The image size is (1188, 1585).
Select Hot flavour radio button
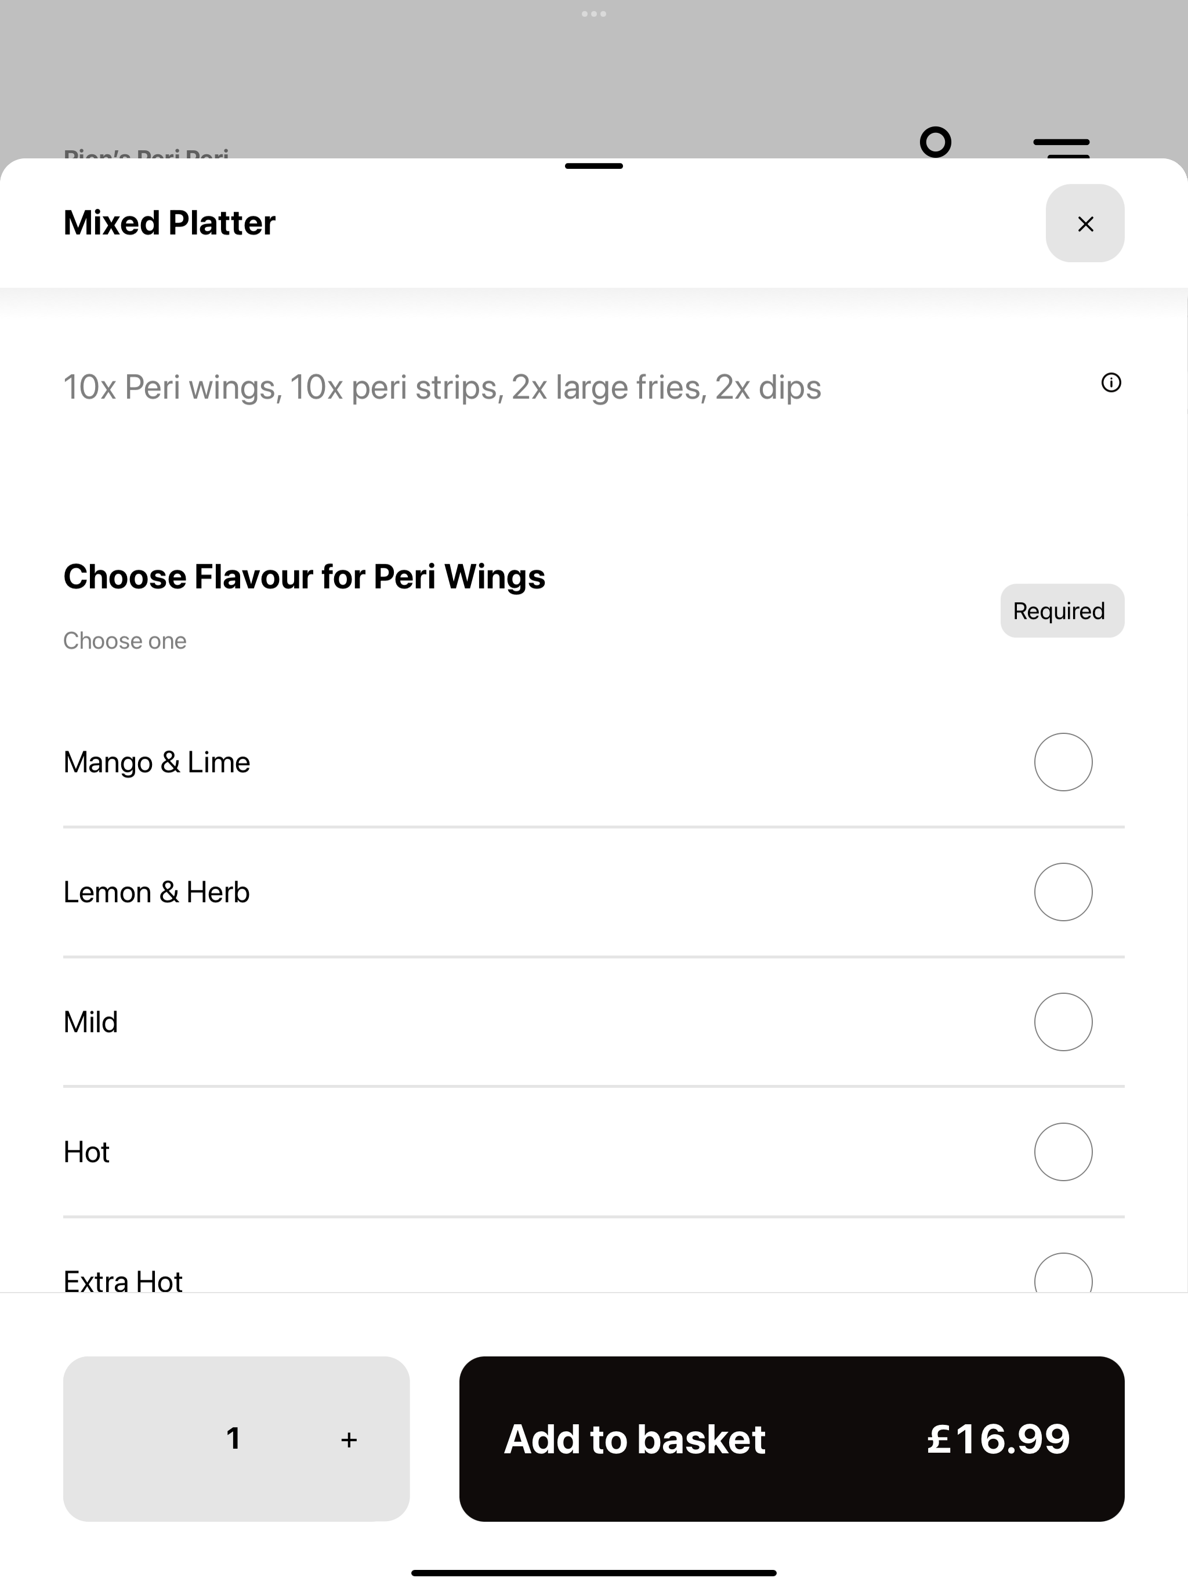(1063, 1152)
